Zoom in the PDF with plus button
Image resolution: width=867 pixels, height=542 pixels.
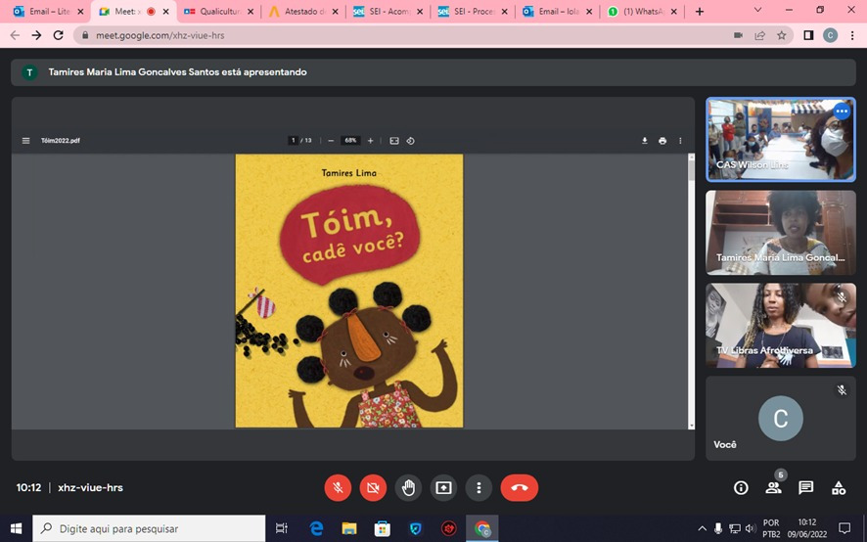(x=371, y=141)
